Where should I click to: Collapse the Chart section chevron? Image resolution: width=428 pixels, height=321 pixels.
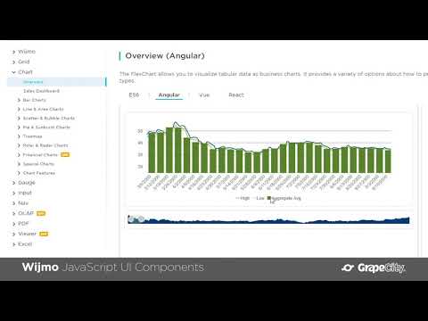point(13,72)
